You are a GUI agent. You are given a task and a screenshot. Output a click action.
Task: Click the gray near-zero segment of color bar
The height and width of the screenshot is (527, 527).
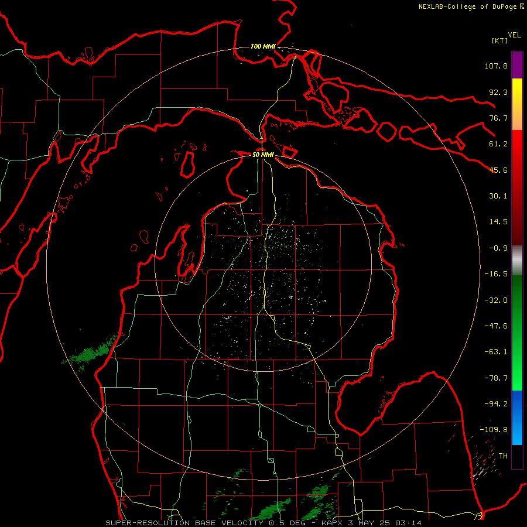pos(517,261)
